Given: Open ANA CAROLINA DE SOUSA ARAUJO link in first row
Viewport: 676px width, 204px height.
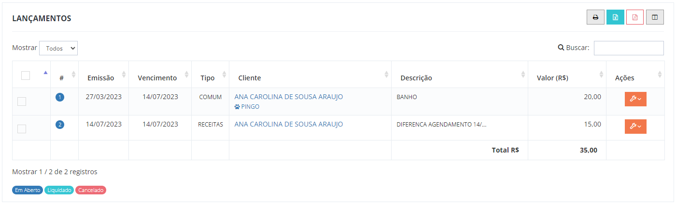Looking at the screenshot, I should [x=289, y=97].
